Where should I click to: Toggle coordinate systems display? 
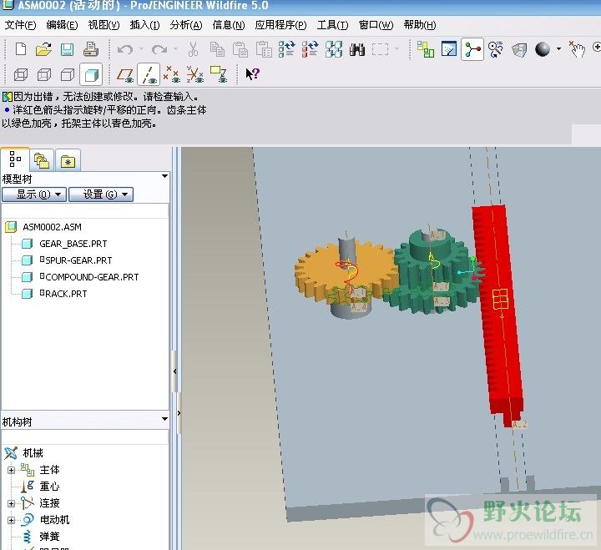[195, 74]
